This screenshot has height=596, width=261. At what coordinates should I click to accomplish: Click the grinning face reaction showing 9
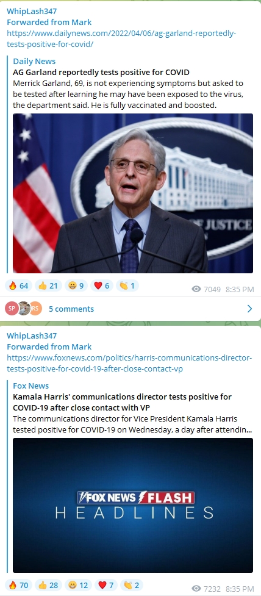click(x=76, y=285)
